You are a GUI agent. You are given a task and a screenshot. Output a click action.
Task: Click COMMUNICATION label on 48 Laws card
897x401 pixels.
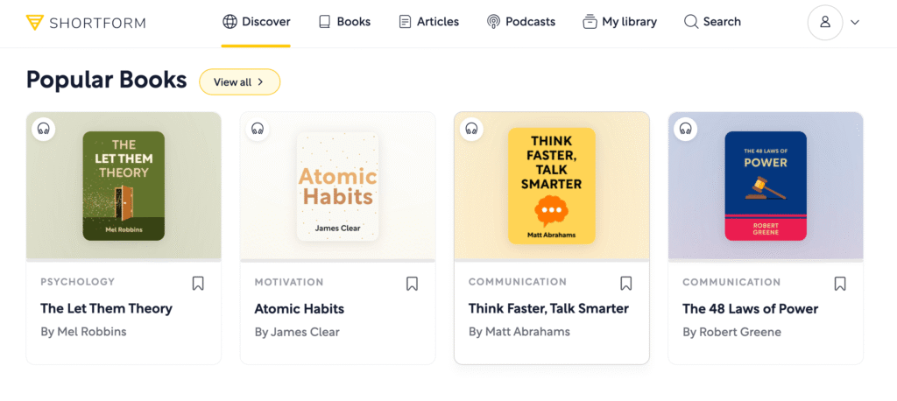pos(731,282)
